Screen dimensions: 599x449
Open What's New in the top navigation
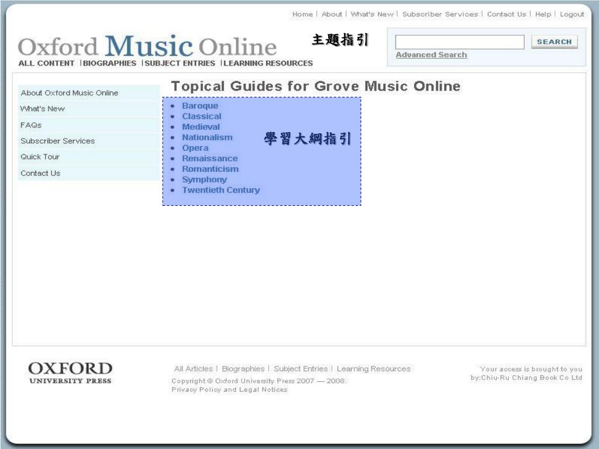pos(372,14)
